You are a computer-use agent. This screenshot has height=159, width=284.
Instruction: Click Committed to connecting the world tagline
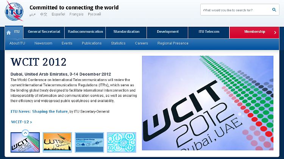(x=74, y=8)
